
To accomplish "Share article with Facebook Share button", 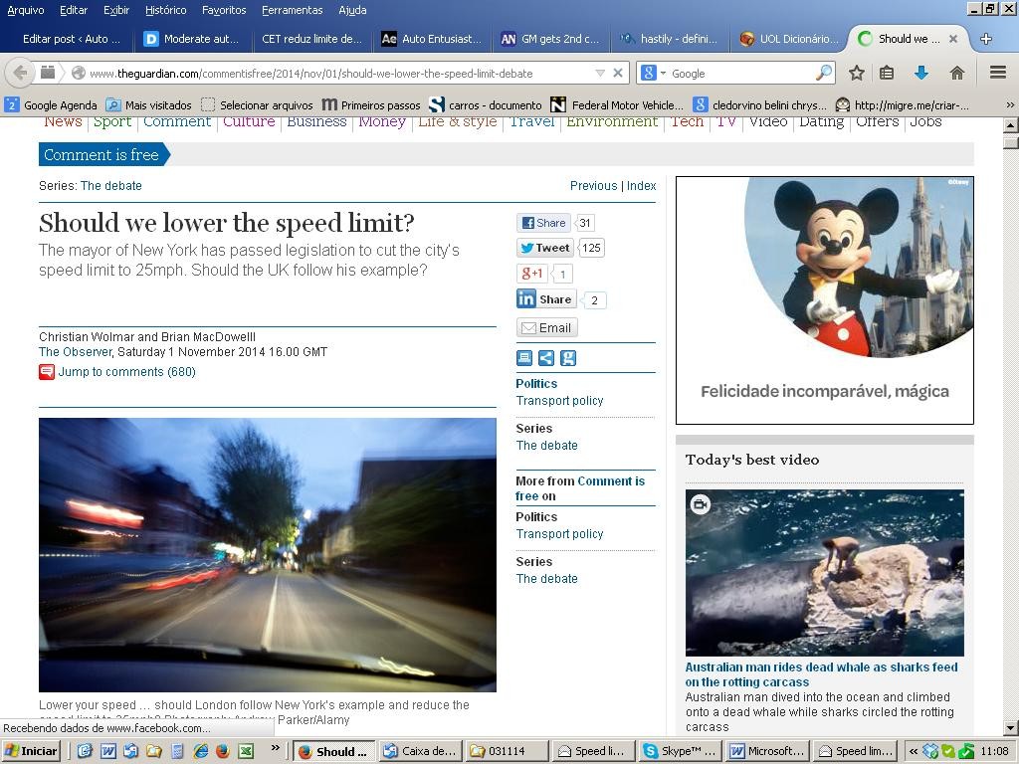I will (542, 223).
